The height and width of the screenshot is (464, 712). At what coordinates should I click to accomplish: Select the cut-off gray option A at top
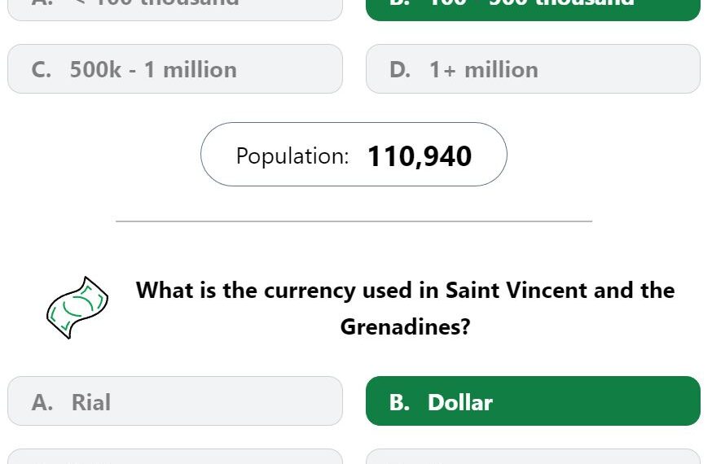[x=175, y=9]
